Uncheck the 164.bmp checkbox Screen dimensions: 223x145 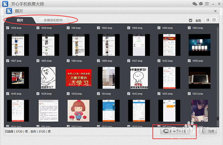click(98, 94)
